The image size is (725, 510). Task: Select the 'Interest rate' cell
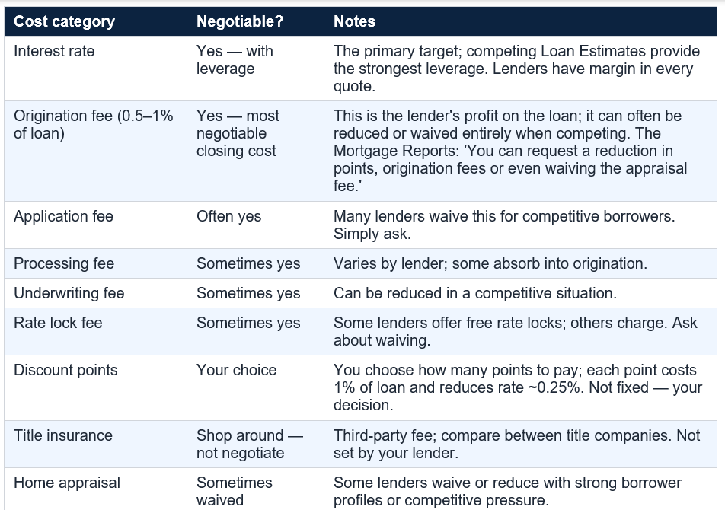96,69
